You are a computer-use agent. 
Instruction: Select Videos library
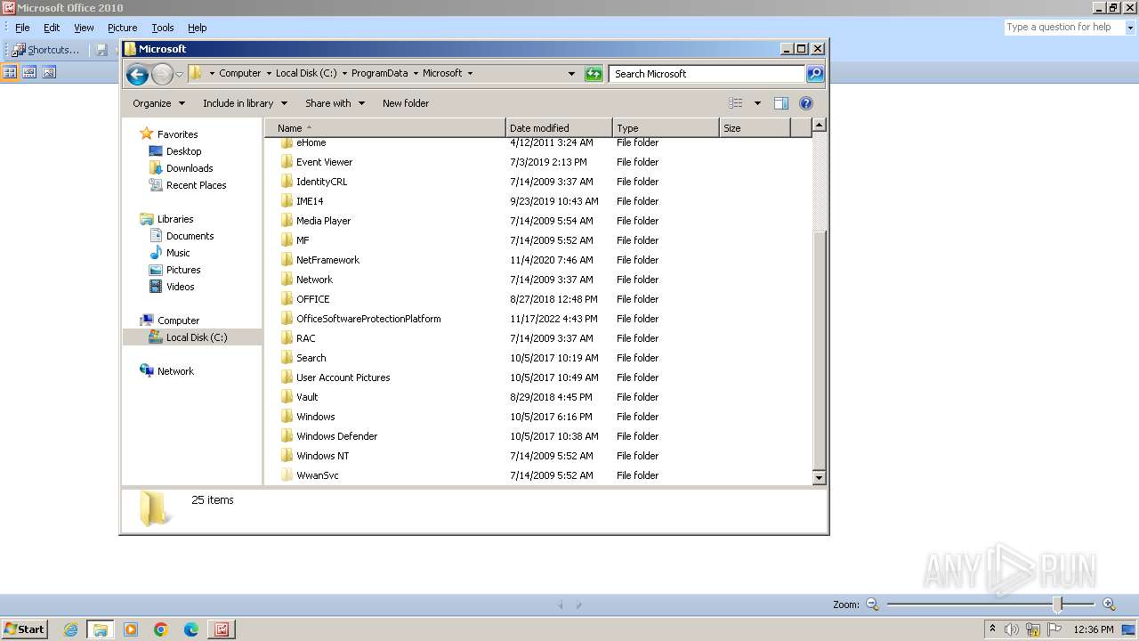[x=180, y=287]
